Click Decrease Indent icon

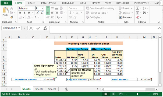(x=48, y=17)
